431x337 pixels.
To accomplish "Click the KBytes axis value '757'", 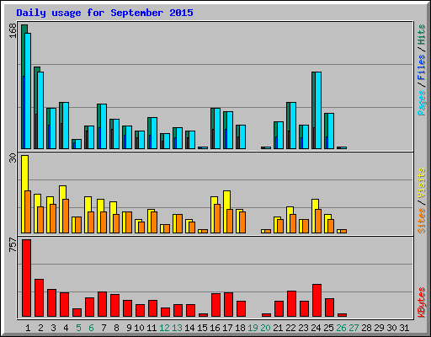I will [x=13, y=245].
